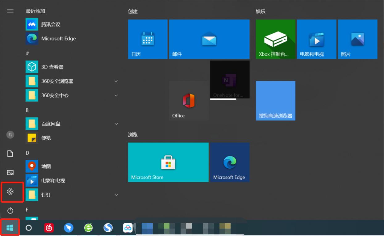Viewport: 384px width, 236px height.
Task: Click the Power button icon
Action: [10, 211]
